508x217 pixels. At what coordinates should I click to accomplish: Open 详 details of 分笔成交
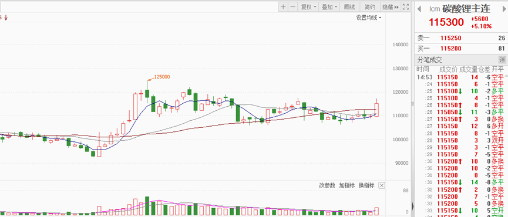pos(502,59)
